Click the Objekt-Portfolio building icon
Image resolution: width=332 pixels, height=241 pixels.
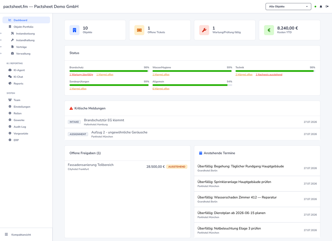click(10, 27)
